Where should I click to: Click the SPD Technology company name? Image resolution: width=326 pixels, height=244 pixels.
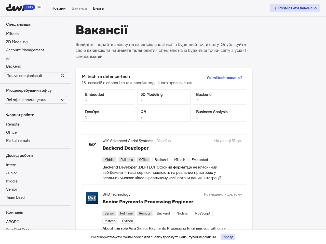[116, 194]
